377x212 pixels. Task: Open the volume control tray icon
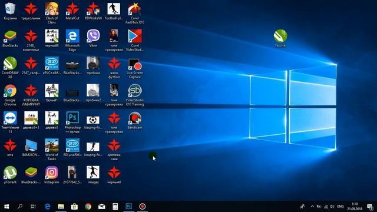point(332,207)
